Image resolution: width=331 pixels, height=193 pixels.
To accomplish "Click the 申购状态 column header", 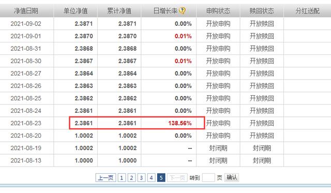I will click(218, 10).
